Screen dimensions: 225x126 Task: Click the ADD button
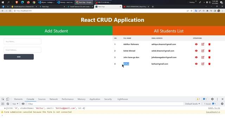pyautogui.click(x=19, y=57)
